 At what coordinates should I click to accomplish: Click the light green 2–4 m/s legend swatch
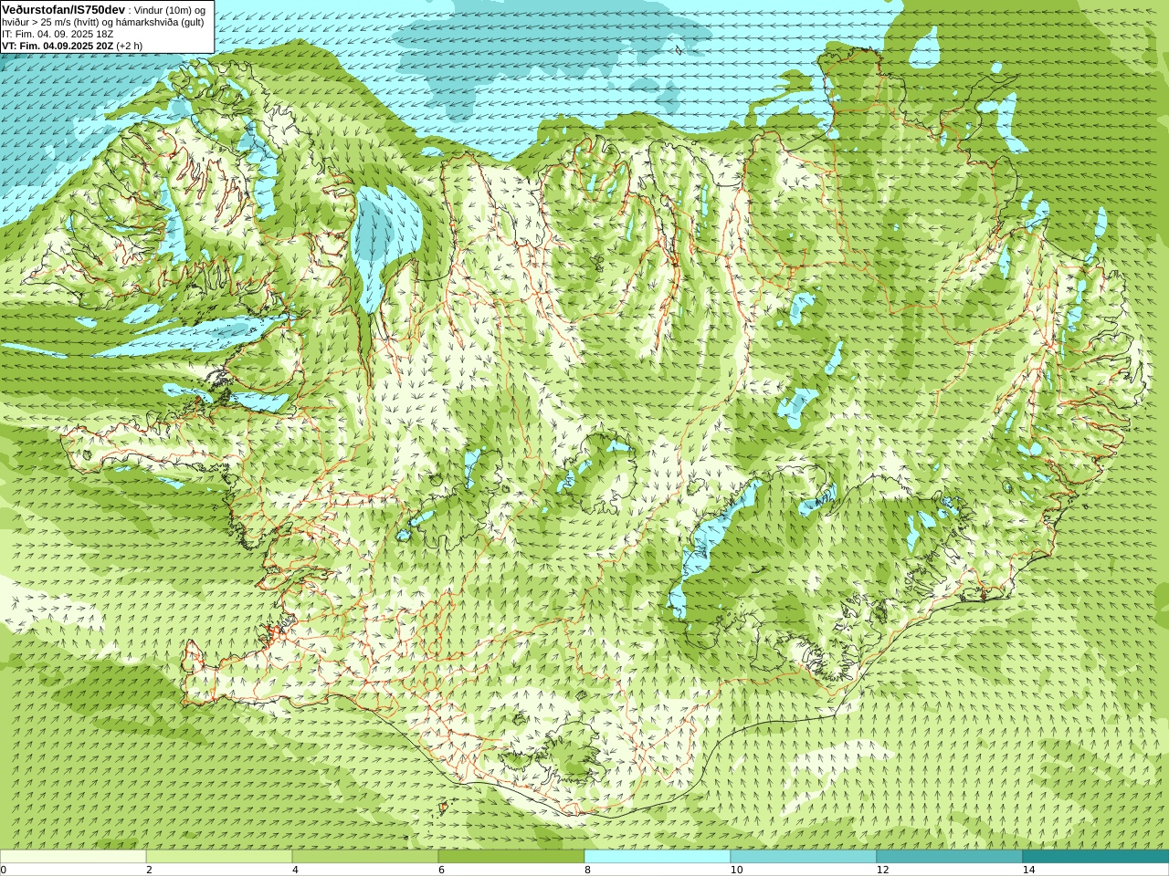click(x=219, y=857)
